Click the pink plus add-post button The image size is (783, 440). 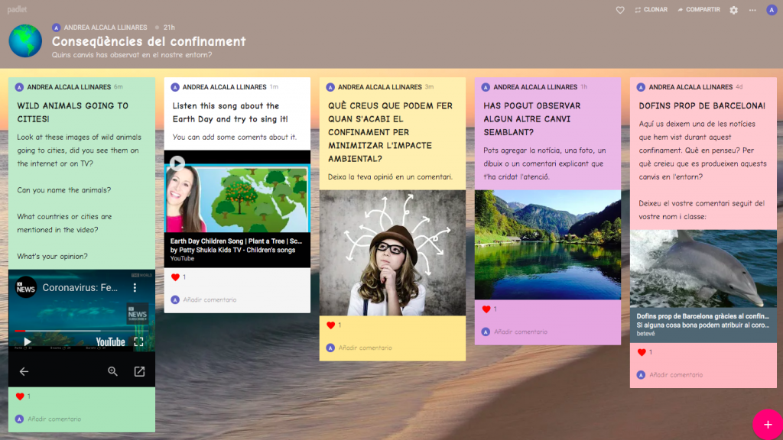[x=767, y=424]
